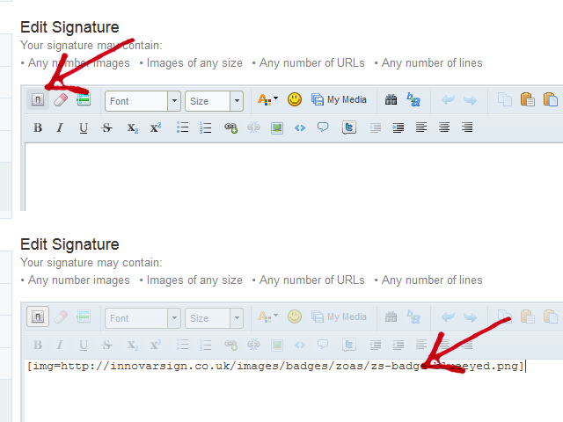Click the insert image icon in top editor
Image resolution: width=563 pixels, height=422 pixels.
277,127
